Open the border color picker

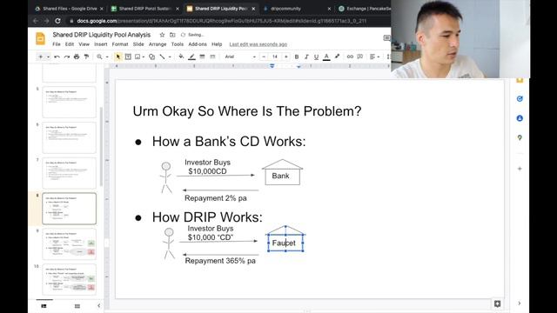191,57
